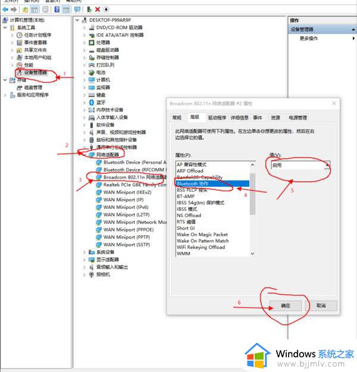Viewport: 357px width, 372px height.
Task: Switch to the 事件 tab
Action: (x=258, y=118)
